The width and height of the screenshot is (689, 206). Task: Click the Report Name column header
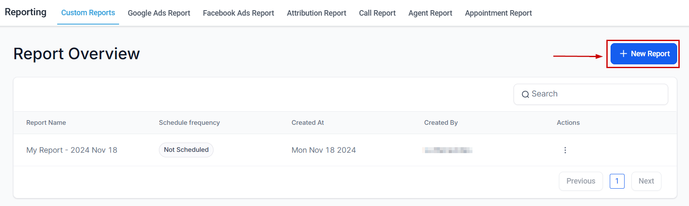point(46,123)
